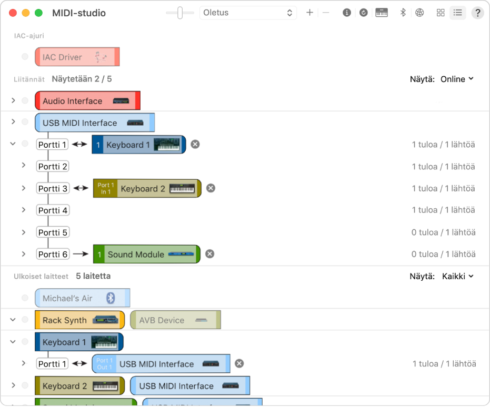Toggle the radio button beside Michael's Air

(25, 298)
